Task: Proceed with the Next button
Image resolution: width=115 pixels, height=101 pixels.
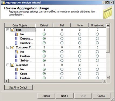Action: 65,96
